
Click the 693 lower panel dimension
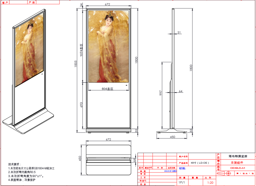click(81, 105)
